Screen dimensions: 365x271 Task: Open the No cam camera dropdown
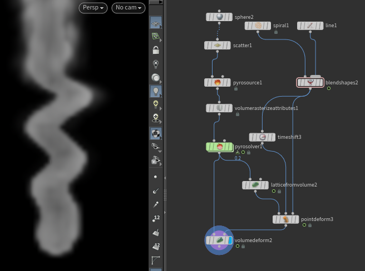[129, 8]
